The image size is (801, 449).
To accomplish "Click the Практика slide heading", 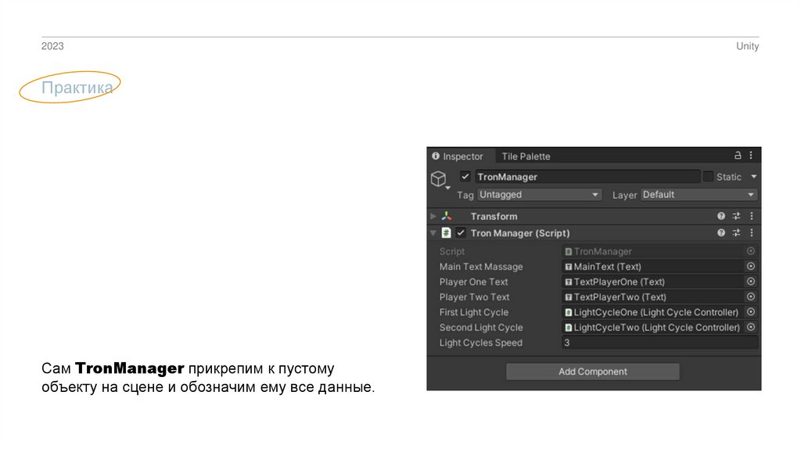I will point(77,88).
